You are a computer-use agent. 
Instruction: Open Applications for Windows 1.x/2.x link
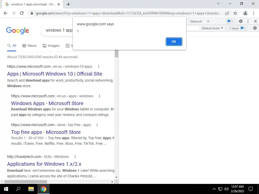(x=44, y=164)
